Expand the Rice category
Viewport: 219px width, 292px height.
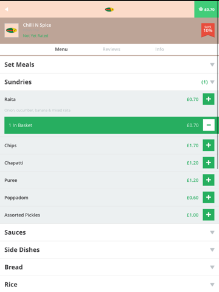point(109,284)
